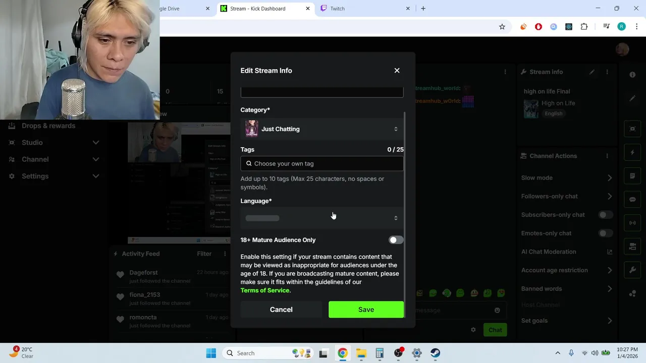Image resolution: width=646 pixels, height=363 pixels.
Task: Click the tag search magnifier icon
Action: [249, 163]
